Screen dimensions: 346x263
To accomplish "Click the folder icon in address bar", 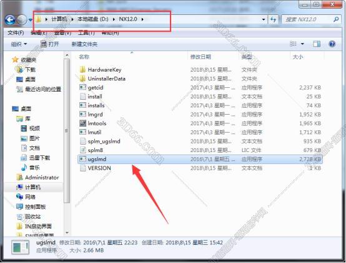I will tap(38, 19).
